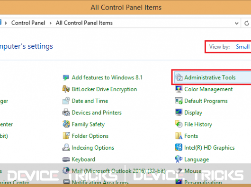Open the Folder Options link
The height and width of the screenshot is (187, 251).
[90, 136]
